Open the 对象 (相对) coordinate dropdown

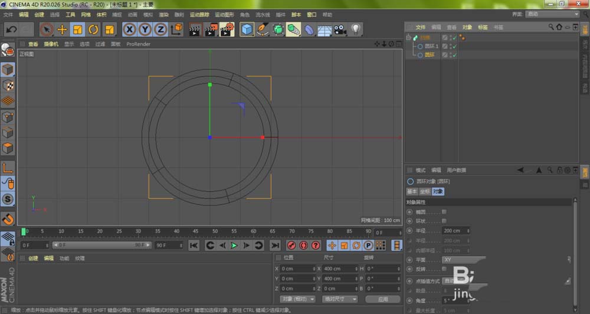pyautogui.click(x=298, y=299)
